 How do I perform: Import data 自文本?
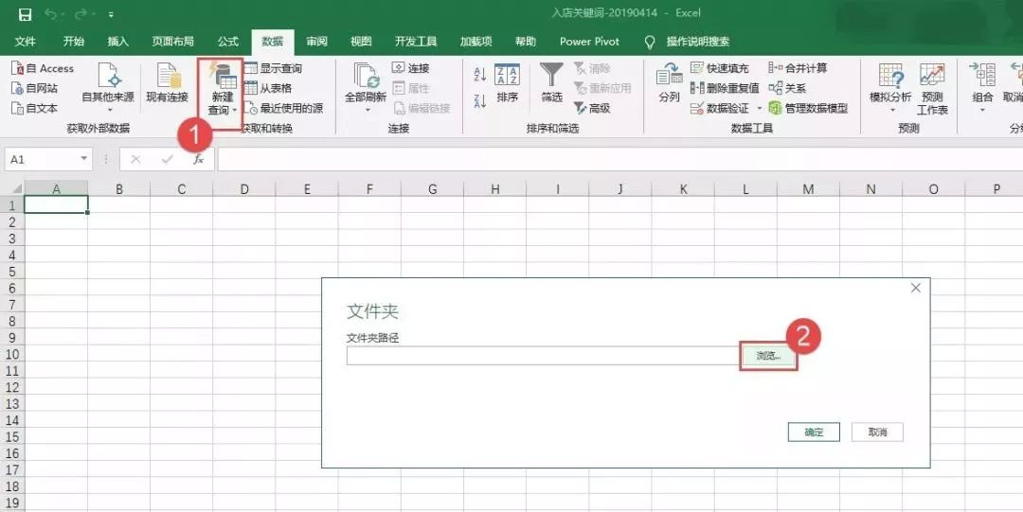coord(35,108)
